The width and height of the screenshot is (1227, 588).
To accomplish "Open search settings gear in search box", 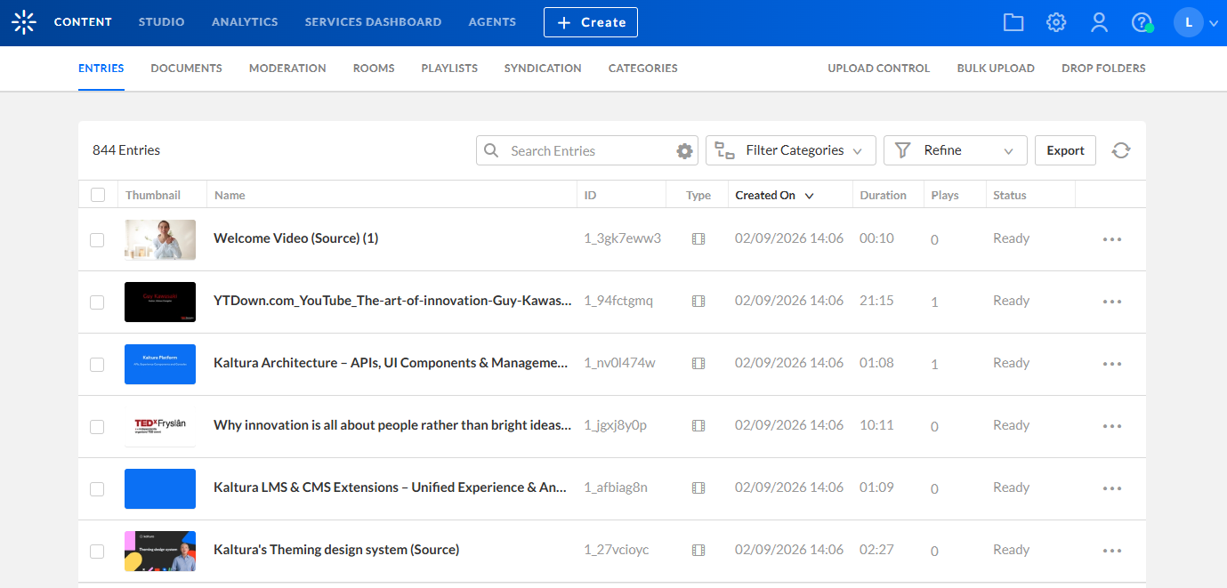I will [x=684, y=151].
